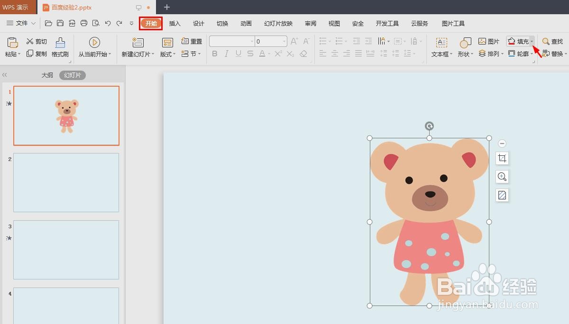
Task: Open the 排列 arrange menu
Action: pyautogui.click(x=491, y=53)
